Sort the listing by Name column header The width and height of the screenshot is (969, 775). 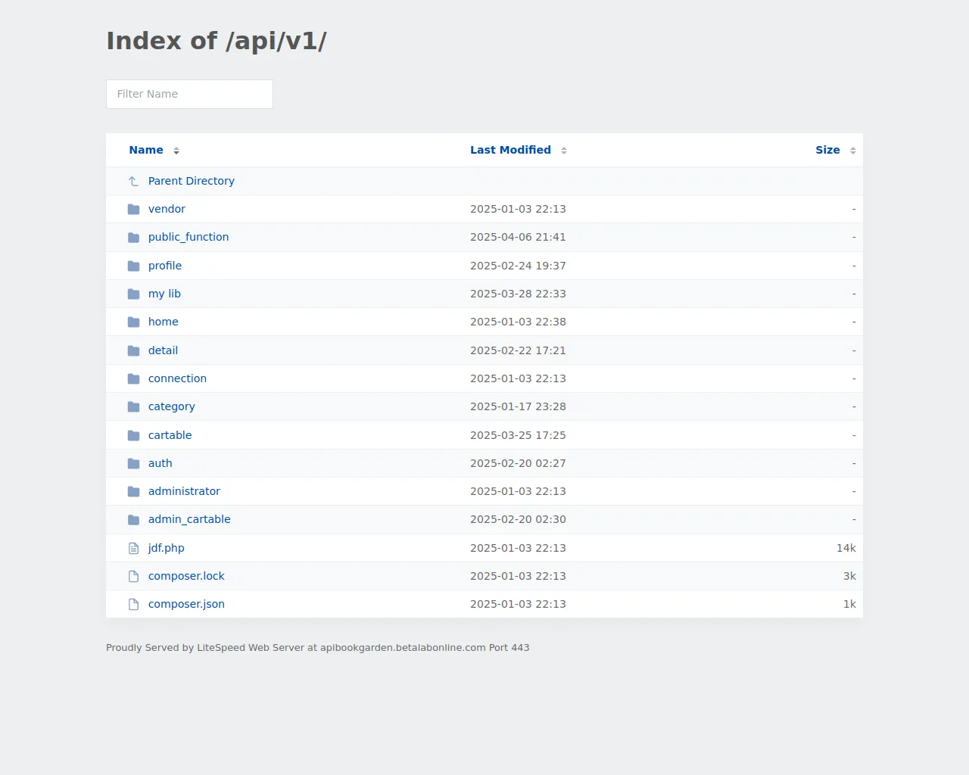[x=146, y=150]
